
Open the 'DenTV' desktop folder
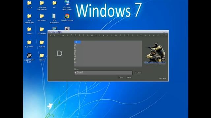tap(42, 57)
